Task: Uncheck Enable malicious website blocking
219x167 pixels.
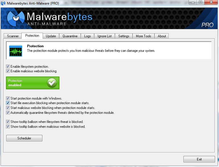Action: tap(8, 71)
